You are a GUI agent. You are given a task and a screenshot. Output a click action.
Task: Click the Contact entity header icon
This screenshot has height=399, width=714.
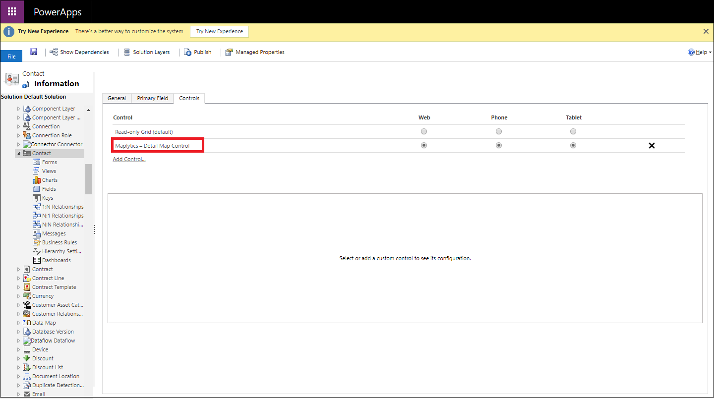coord(12,78)
